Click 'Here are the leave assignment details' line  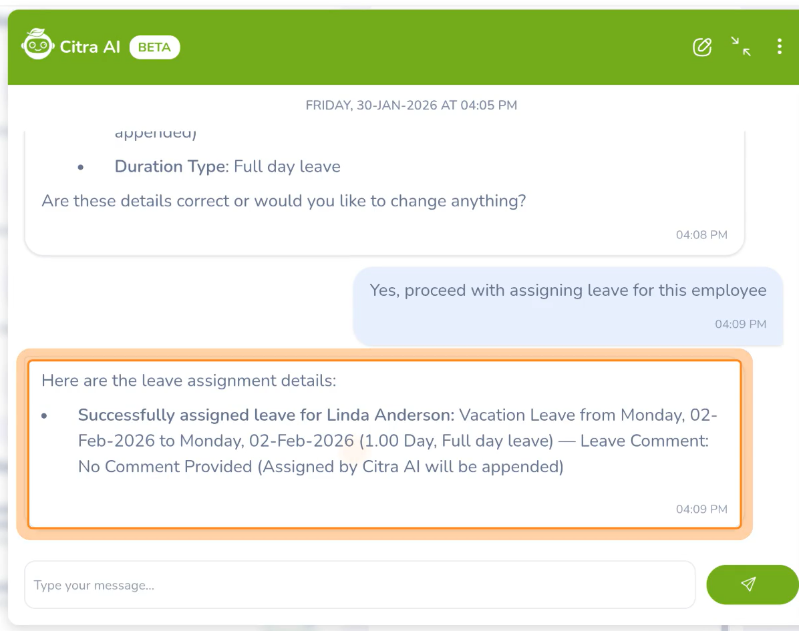[188, 381]
